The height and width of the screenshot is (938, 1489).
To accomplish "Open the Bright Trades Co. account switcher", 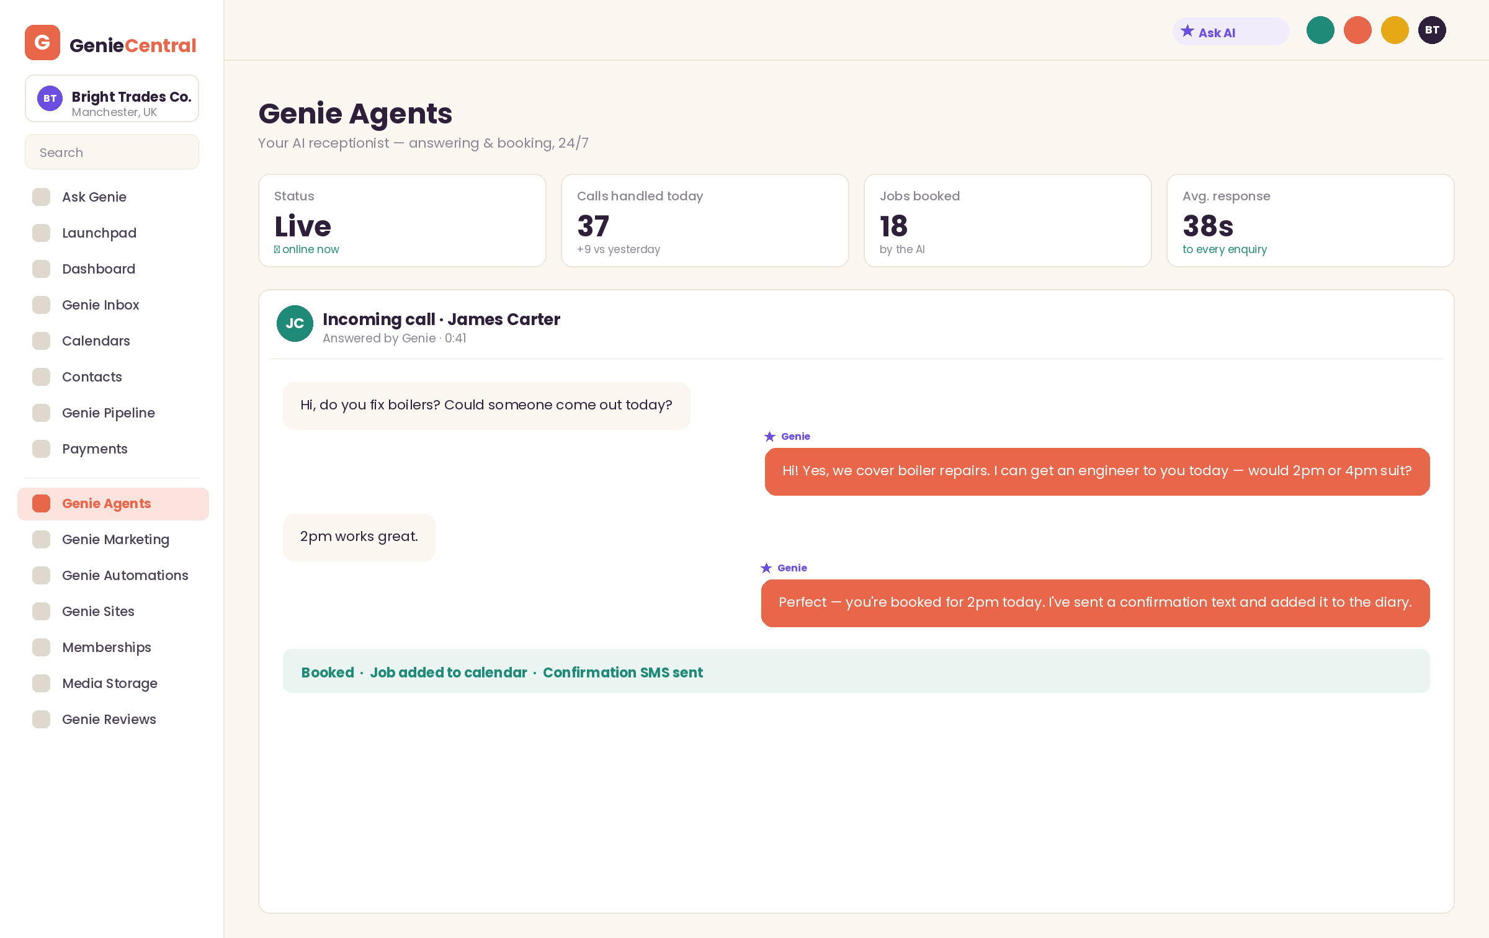I will (x=112, y=99).
